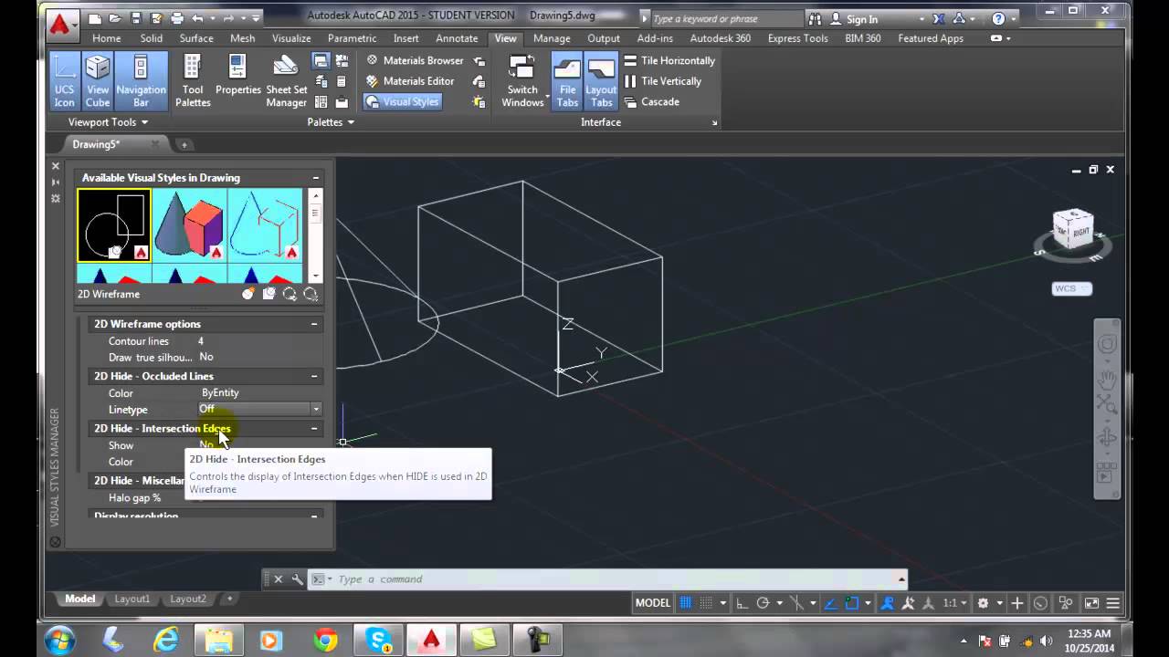
Task: Open the Manage ribbon tab
Action: (x=552, y=38)
